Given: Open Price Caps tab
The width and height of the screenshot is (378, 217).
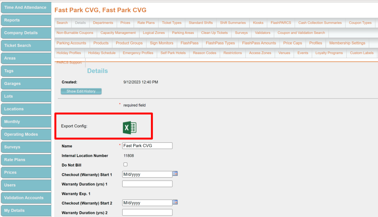Looking at the screenshot, I should (293, 43).
